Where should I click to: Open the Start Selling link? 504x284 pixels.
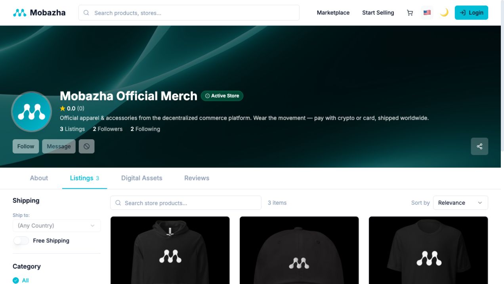tap(378, 13)
